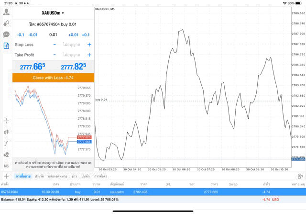306x214 pixels.
Task: Select the crosshair cursor tool
Action: point(6,121)
